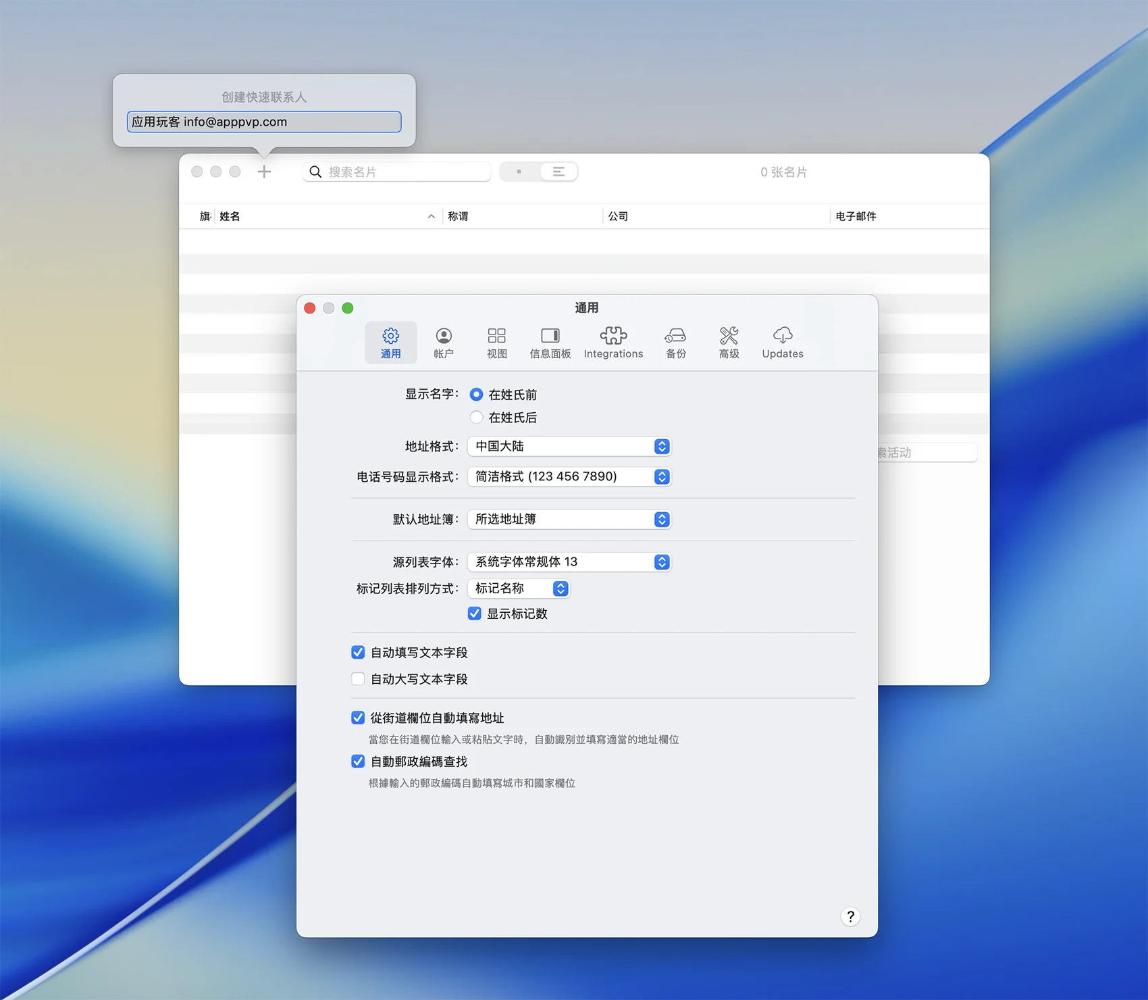Viewport: 1148px width, 1000px height.
Task: Switch to the 信息面板 info panel tab
Action: 550,343
